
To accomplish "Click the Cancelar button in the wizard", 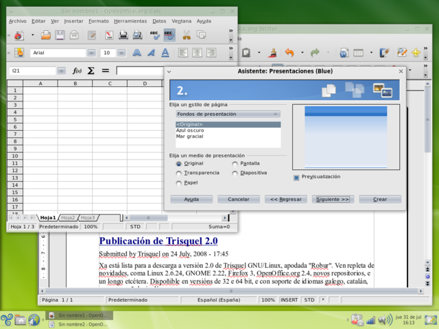I will [x=239, y=199].
